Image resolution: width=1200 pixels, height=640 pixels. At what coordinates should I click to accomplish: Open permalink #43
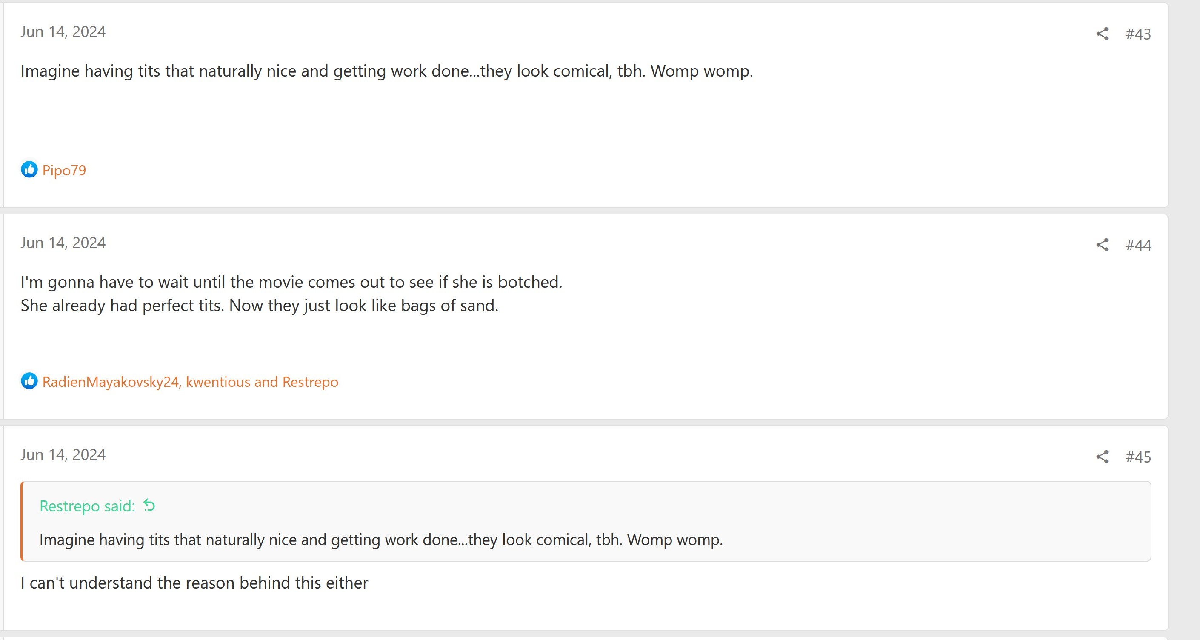tap(1138, 34)
